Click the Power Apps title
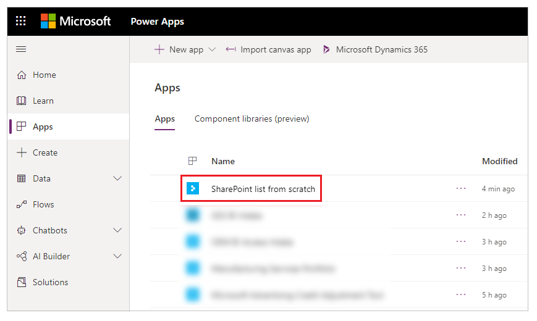The image size is (537, 321). coord(157,22)
